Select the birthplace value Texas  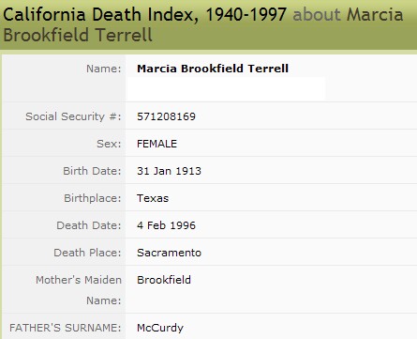153,198
